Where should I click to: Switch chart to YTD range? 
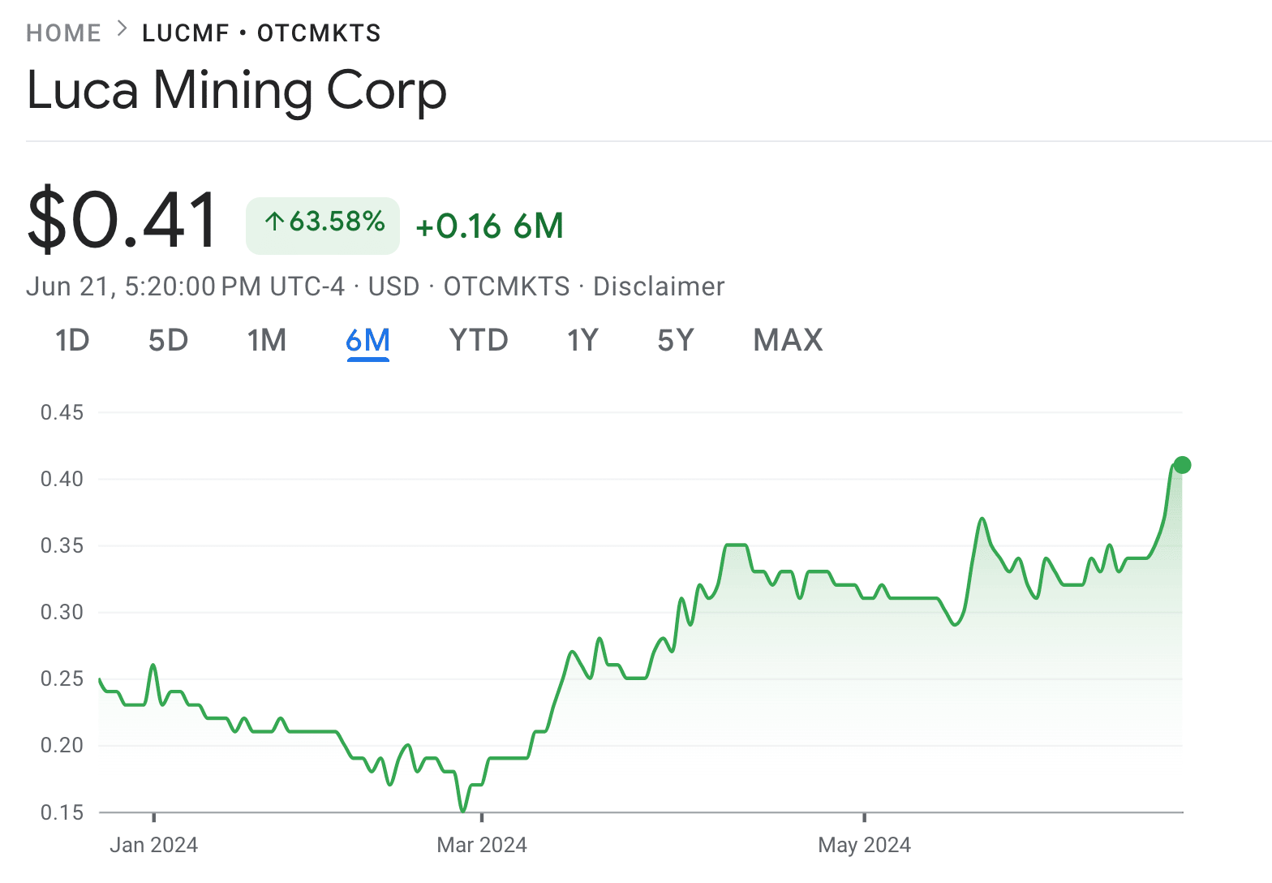point(479,340)
